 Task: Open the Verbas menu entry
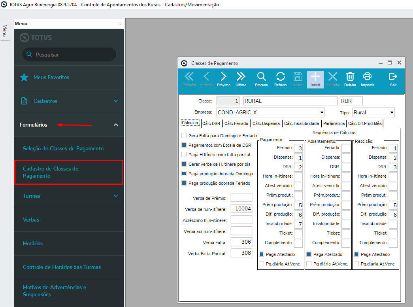coord(31,220)
